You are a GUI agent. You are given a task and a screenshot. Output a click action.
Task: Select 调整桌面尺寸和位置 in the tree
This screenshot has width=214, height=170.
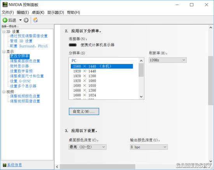click(x=27, y=76)
